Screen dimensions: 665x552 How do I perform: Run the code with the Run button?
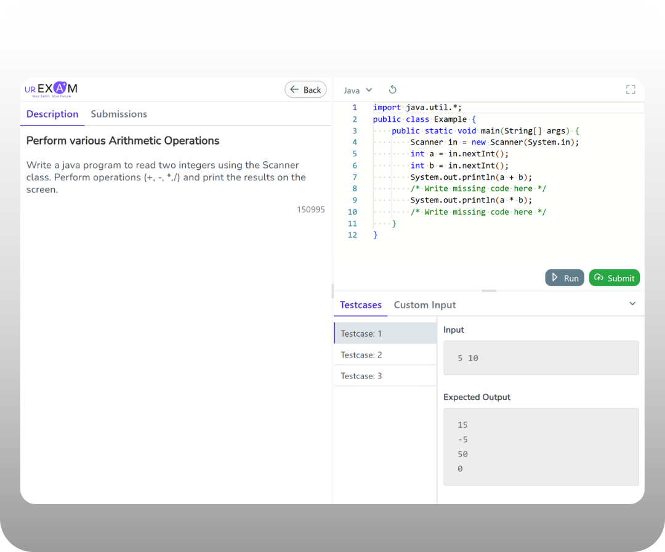[565, 278]
